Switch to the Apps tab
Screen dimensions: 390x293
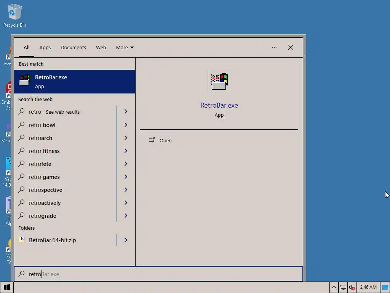tap(45, 47)
